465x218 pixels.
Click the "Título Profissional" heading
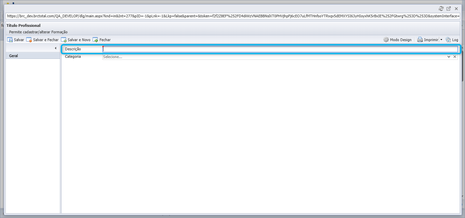23,26
